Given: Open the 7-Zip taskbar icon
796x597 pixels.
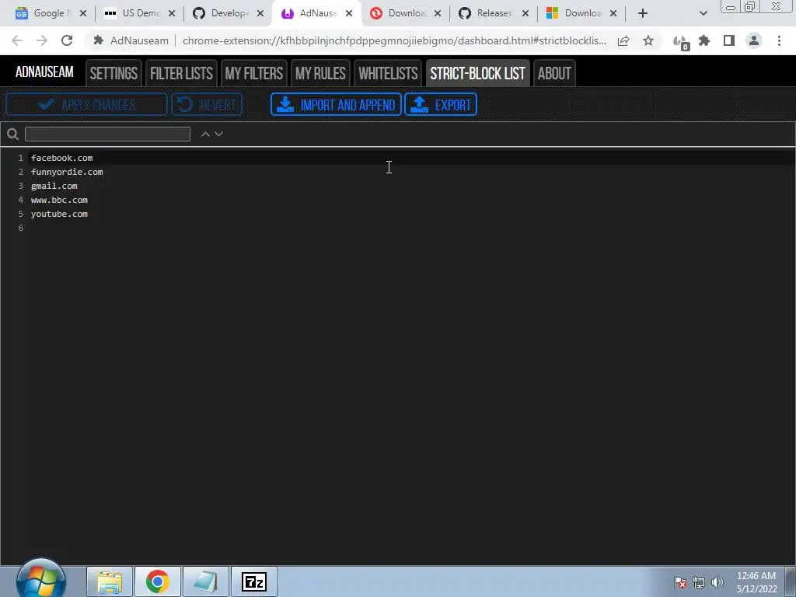Looking at the screenshot, I should coord(254,581).
